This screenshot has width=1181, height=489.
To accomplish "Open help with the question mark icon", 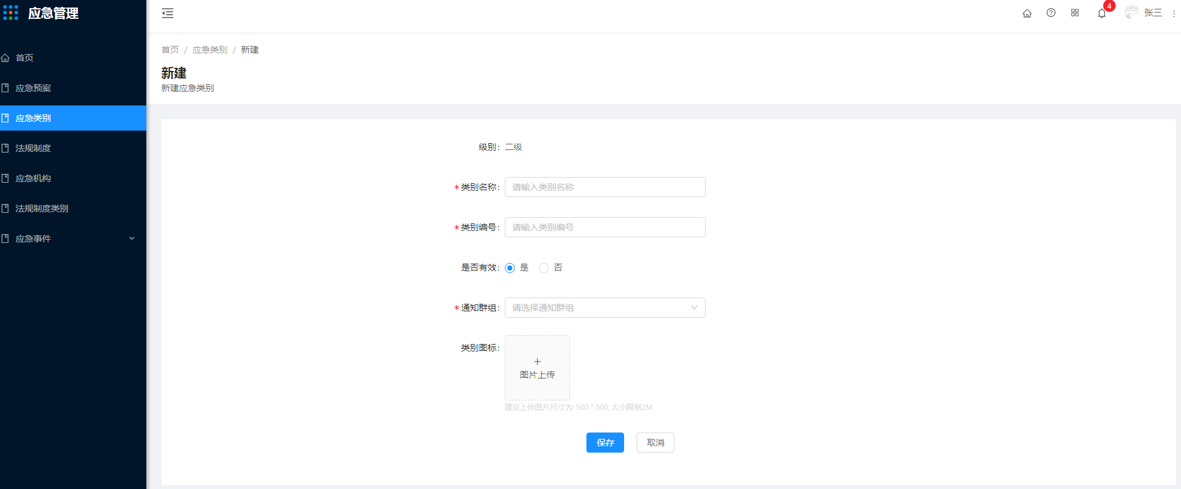I will pos(1051,13).
